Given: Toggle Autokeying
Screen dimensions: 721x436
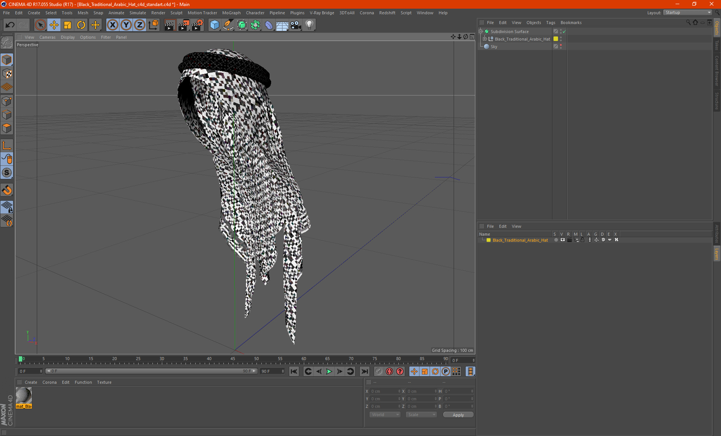Looking at the screenshot, I should coord(389,371).
